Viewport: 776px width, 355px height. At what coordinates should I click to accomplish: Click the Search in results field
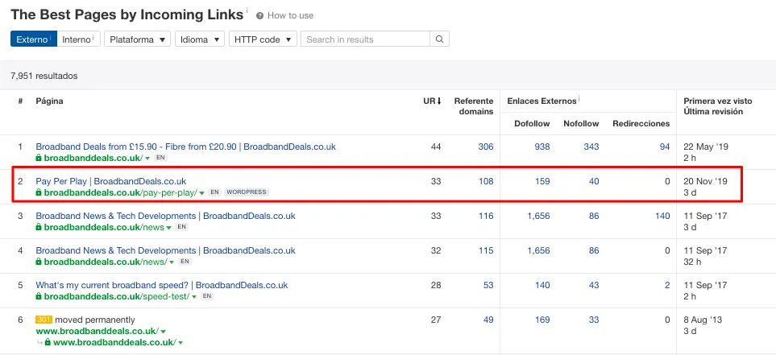365,39
